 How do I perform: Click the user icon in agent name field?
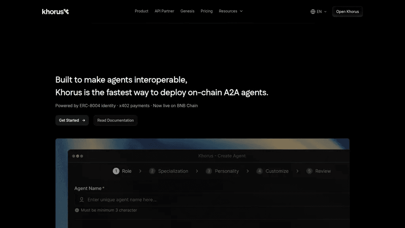[81, 199]
